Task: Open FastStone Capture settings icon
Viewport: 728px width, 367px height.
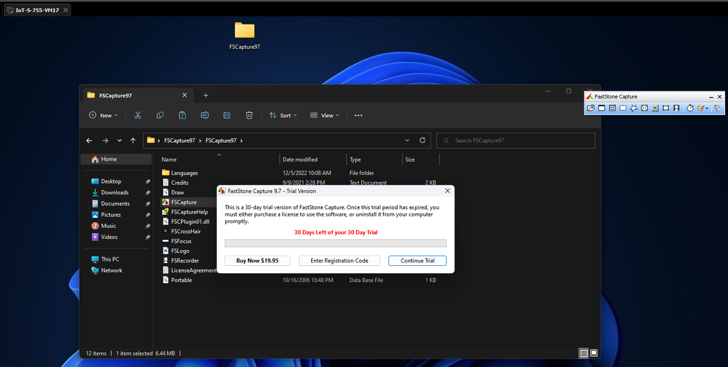Action: tap(717, 108)
